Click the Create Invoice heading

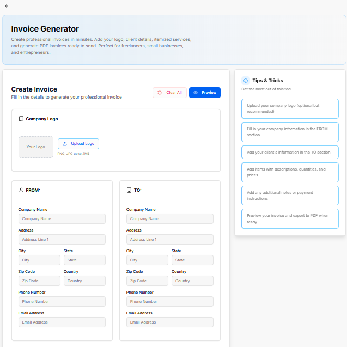click(34, 89)
